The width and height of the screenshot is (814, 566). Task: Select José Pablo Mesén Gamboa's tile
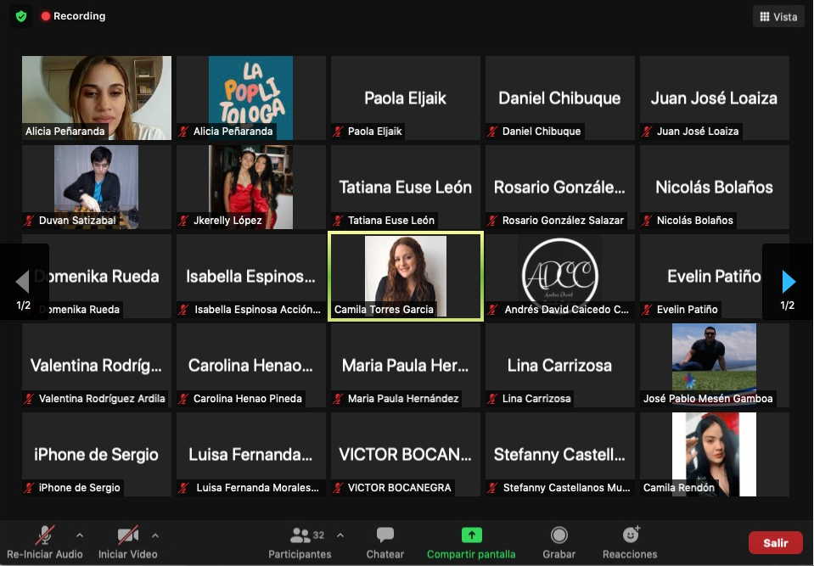[714, 365]
